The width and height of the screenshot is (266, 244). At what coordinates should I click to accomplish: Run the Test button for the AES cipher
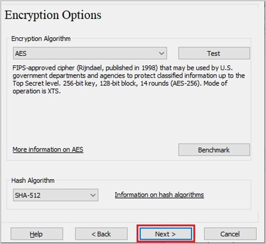(214, 53)
